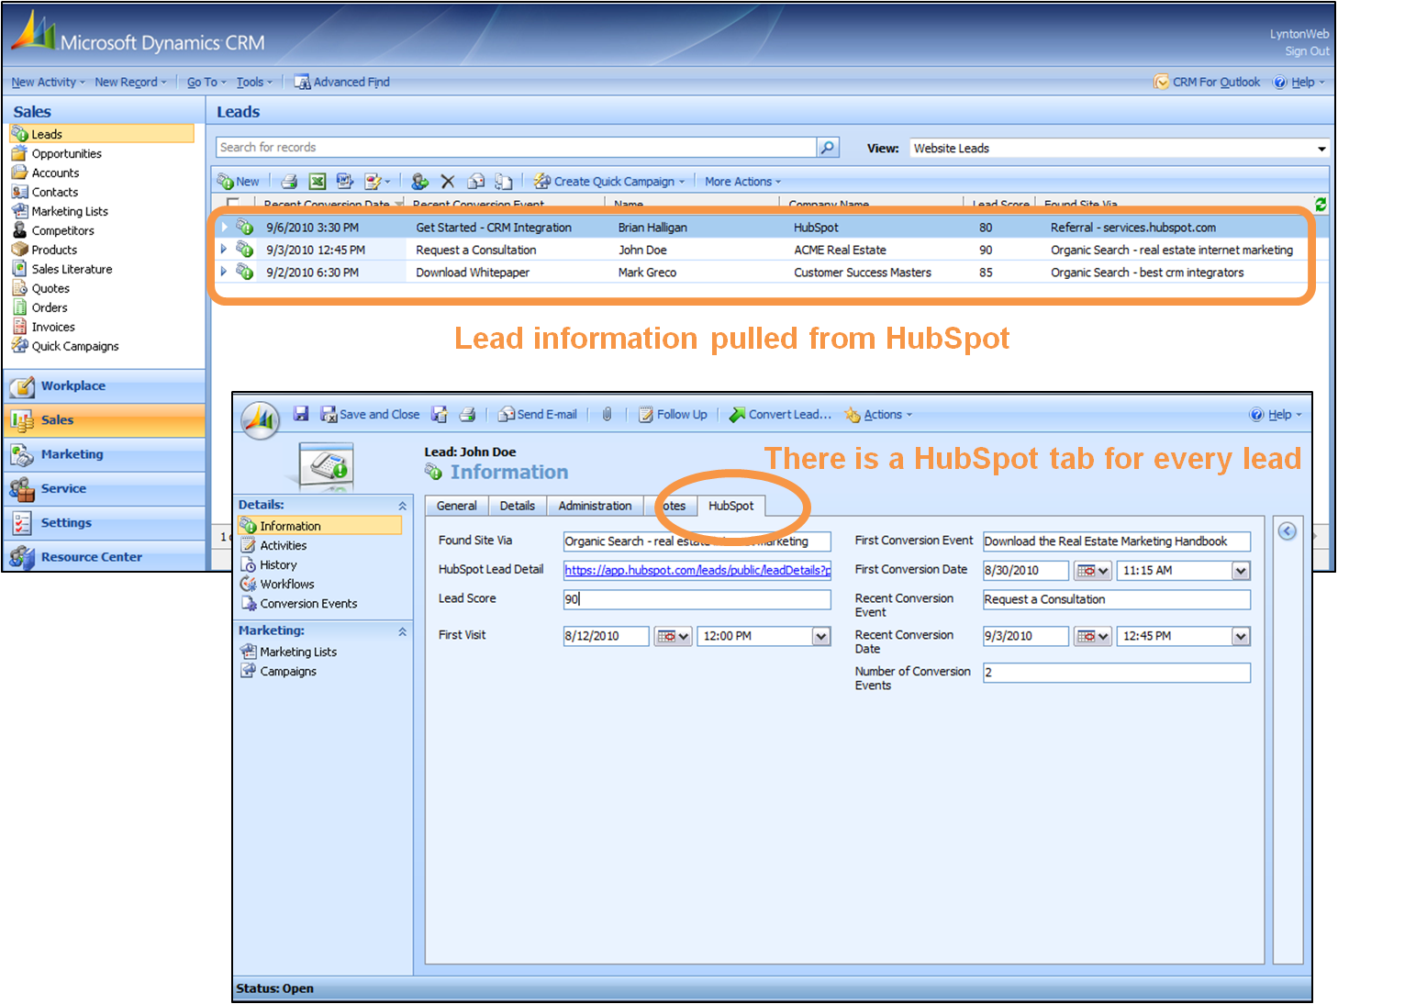Collapse the Details section in side panel
1416x1004 pixels.
click(402, 506)
